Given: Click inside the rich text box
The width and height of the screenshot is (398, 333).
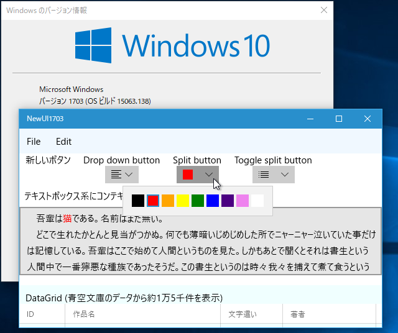Looking at the screenshot, I should 200,241.
